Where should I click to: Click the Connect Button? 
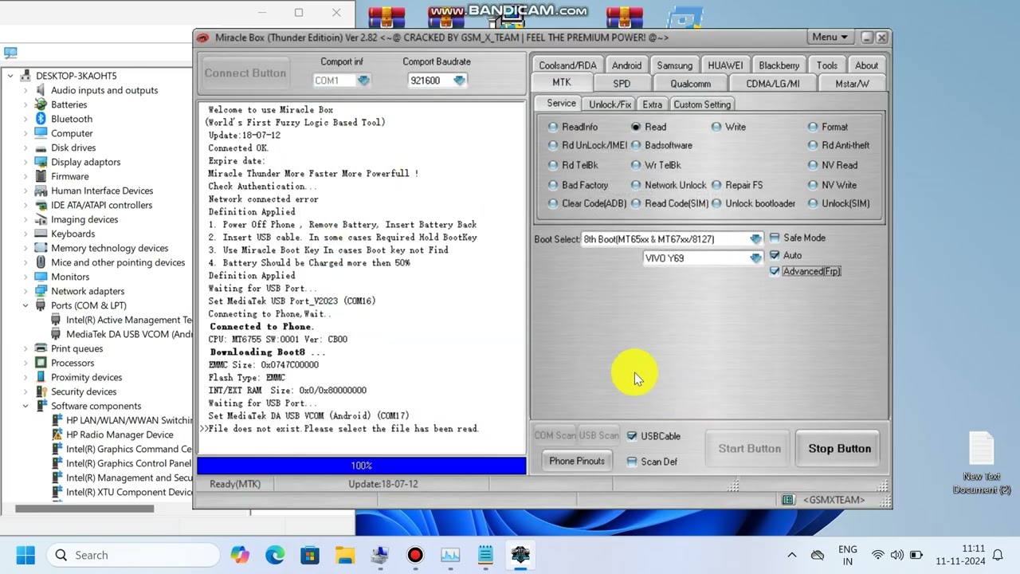click(245, 73)
